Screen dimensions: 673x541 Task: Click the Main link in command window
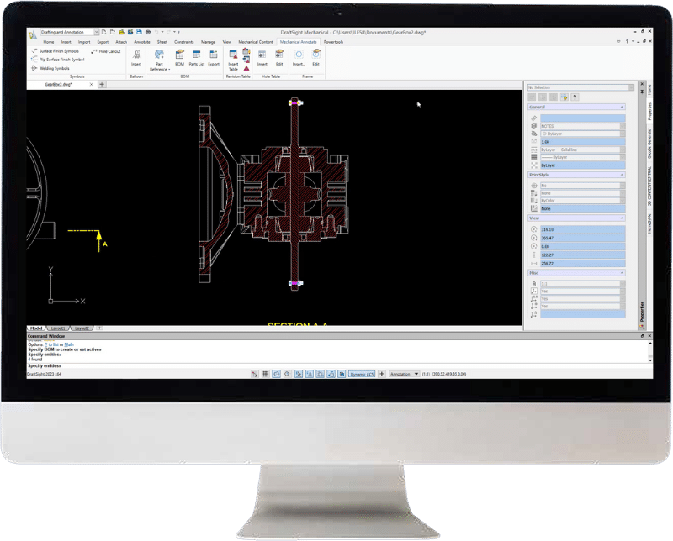[69, 344]
